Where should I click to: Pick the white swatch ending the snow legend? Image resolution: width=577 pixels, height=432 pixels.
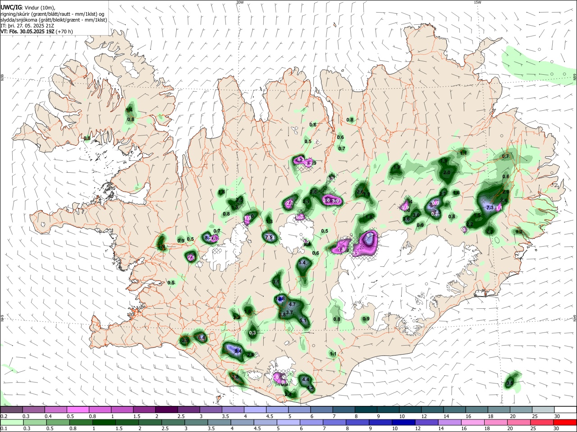point(566,410)
